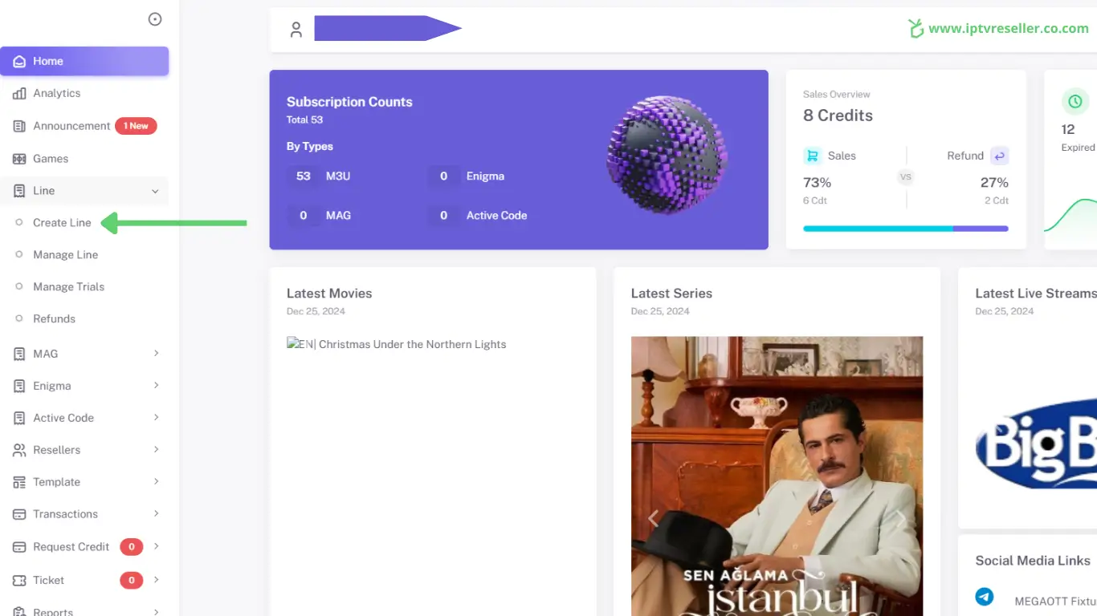This screenshot has height=616, width=1097.
Task: Expand the MAG submenu
Action: point(156,354)
